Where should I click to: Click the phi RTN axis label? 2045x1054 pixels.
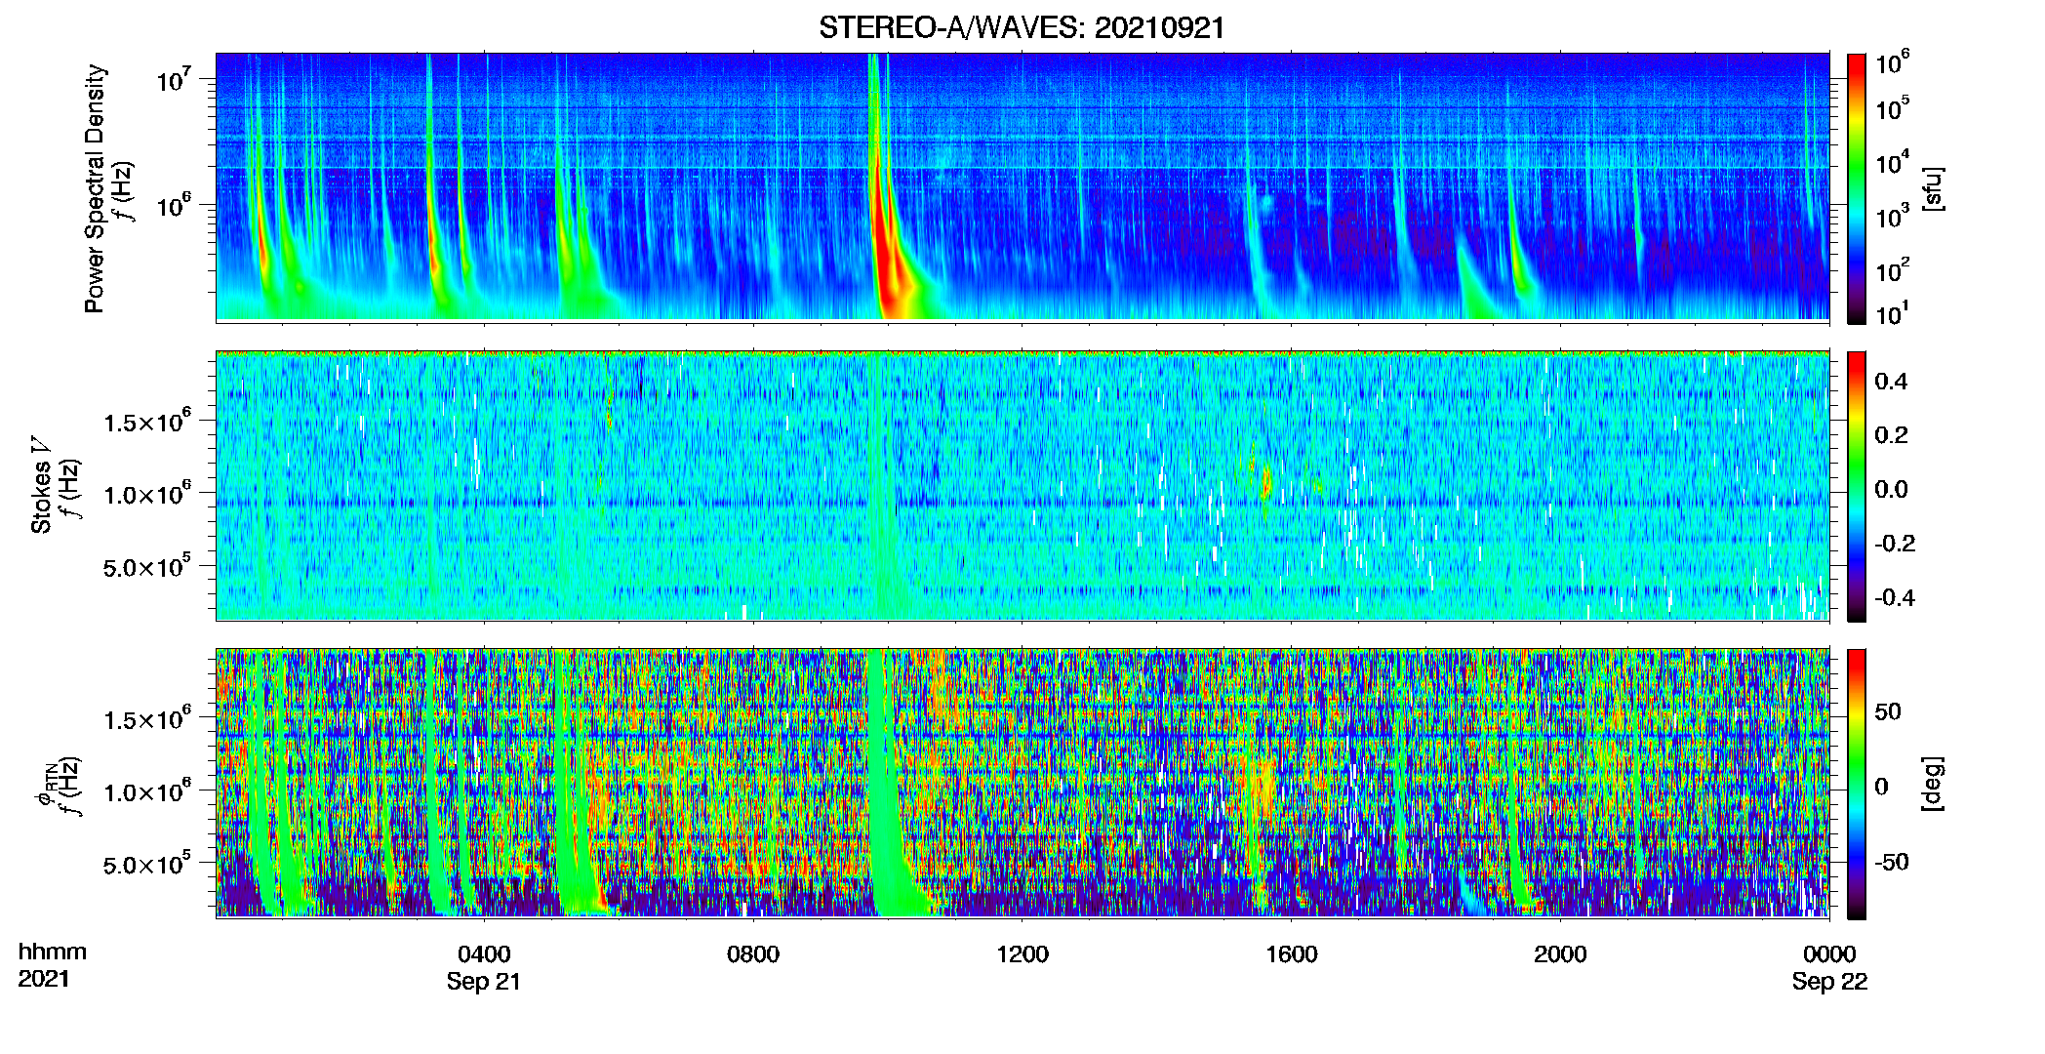[x=46, y=784]
